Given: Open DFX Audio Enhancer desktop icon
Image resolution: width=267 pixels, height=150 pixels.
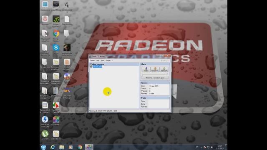Looking at the screenshot, I should click(67, 91).
